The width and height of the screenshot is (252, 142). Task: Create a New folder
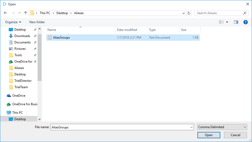(37, 22)
